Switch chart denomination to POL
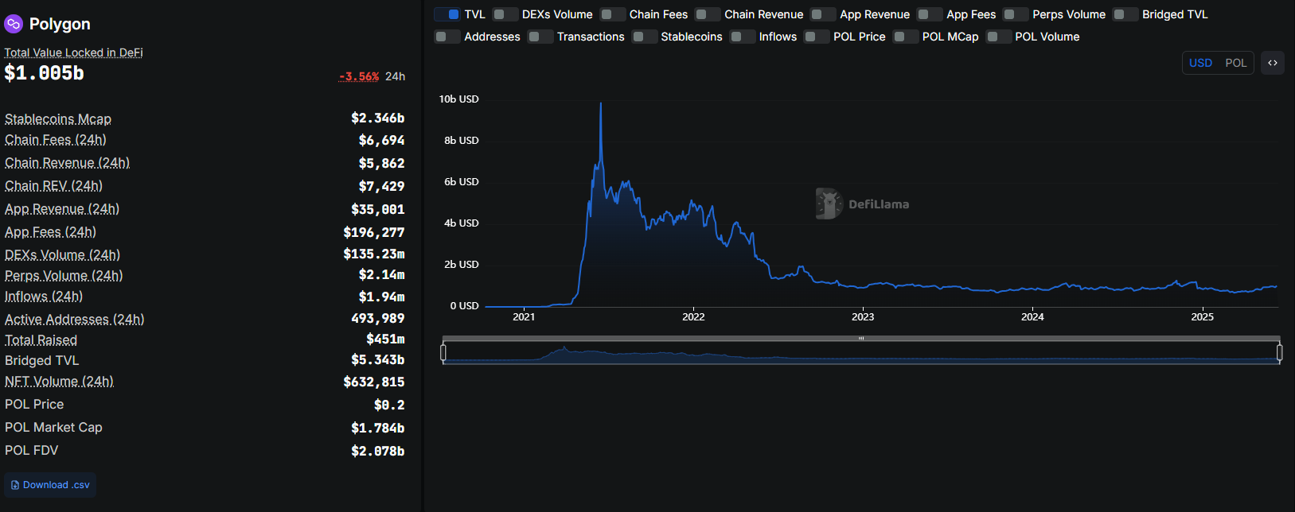This screenshot has height=512, width=1295. [x=1235, y=63]
